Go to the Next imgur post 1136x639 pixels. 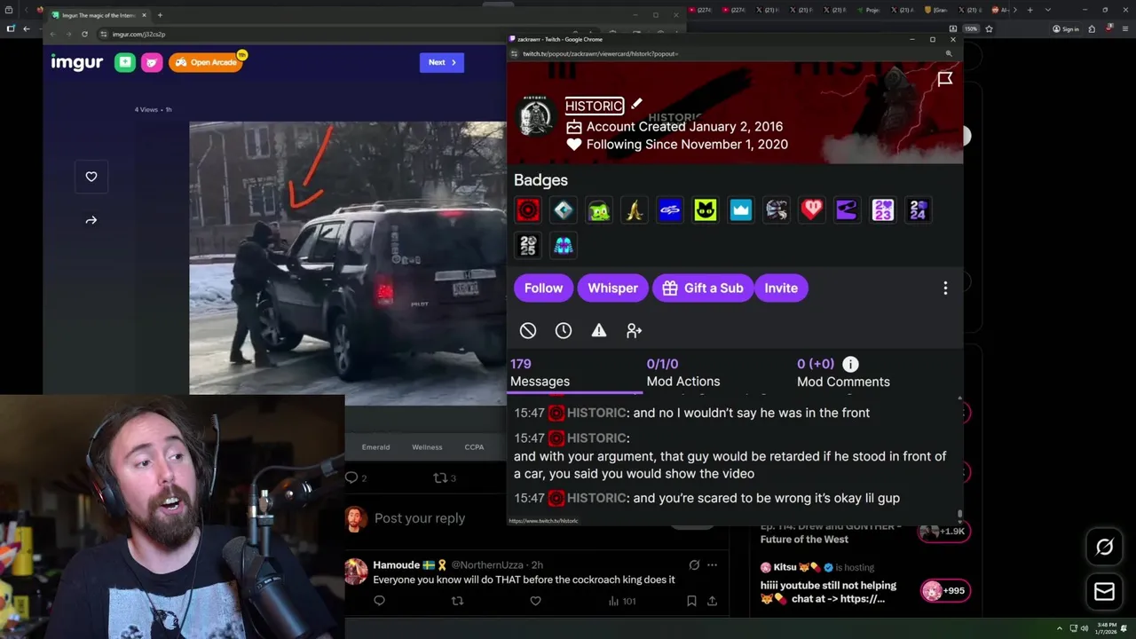tap(442, 62)
